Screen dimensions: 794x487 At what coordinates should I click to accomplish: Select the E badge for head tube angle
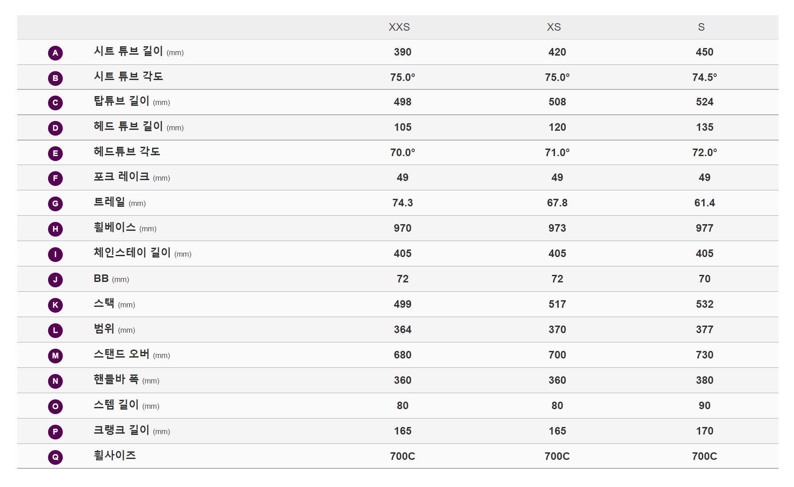pos(55,153)
